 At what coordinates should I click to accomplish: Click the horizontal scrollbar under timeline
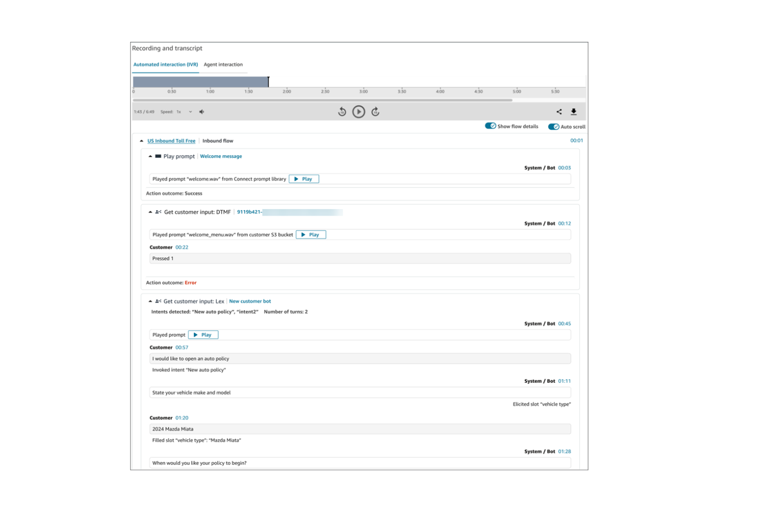(322, 100)
